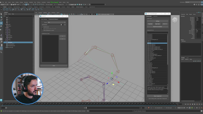Image resolution: width=203 pixels, height=114 pixels.
Task: Click the Dupl. Sym. button
Action: coord(158,24)
